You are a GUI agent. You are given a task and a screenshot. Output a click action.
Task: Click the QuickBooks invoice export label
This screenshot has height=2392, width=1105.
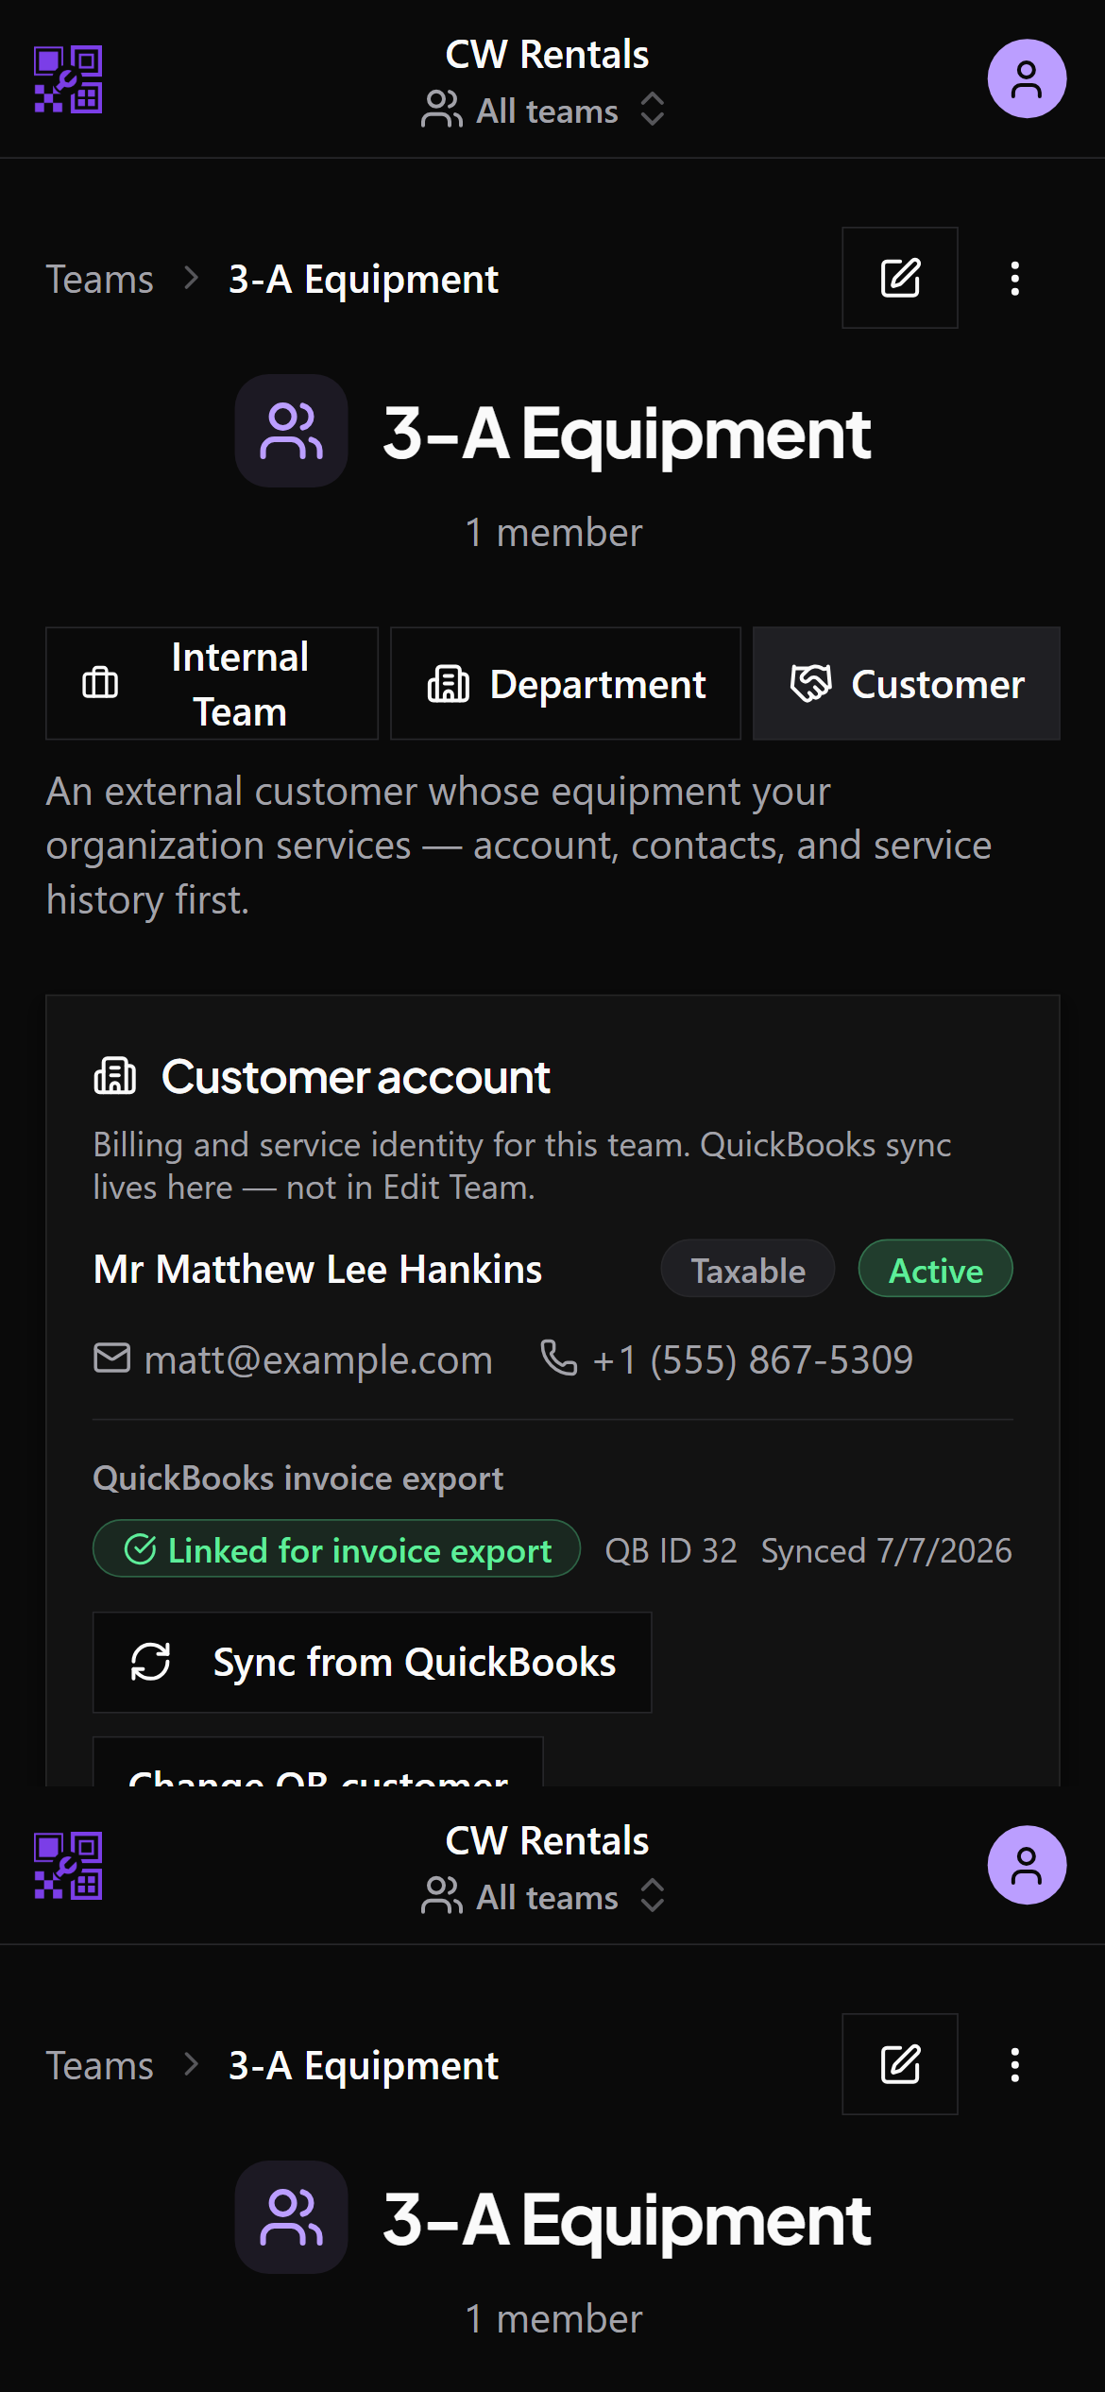coord(298,1478)
